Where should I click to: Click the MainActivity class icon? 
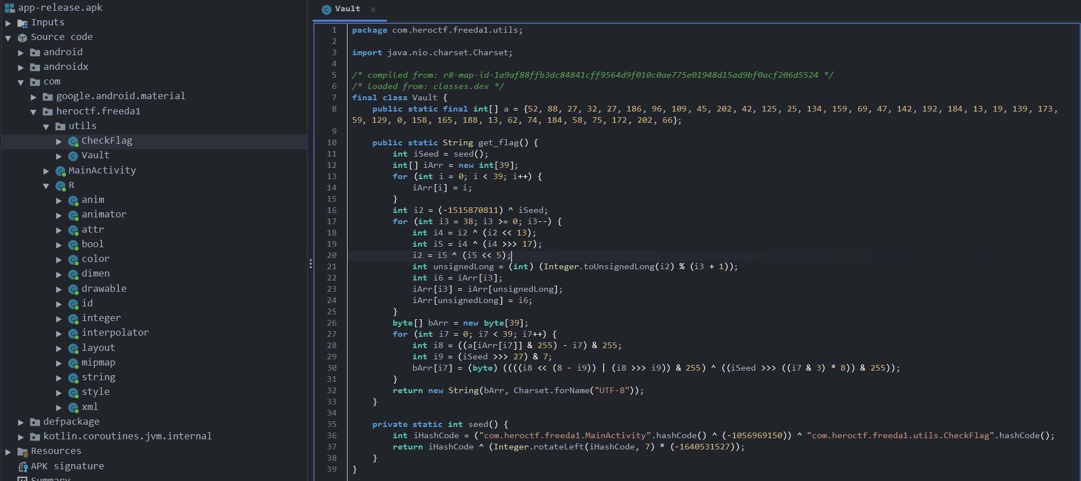point(60,171)
